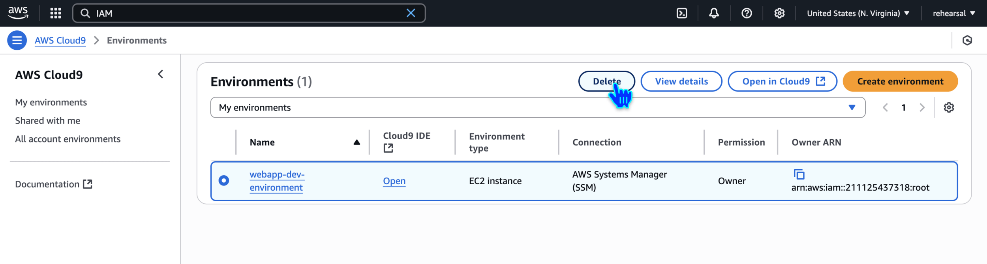Go to AWS Cloud9 breadcrumb link
This screenshot has height=264, width=987.
tap(60, 40)
